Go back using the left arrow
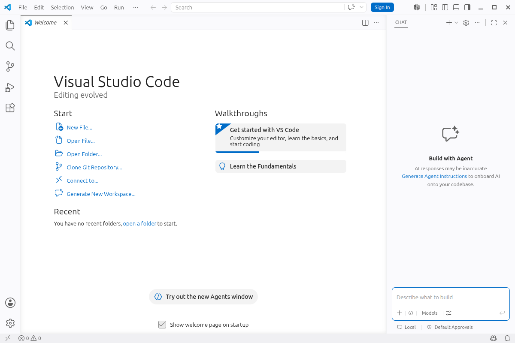Viewport: 515px width, 343px height. point(153,7)
